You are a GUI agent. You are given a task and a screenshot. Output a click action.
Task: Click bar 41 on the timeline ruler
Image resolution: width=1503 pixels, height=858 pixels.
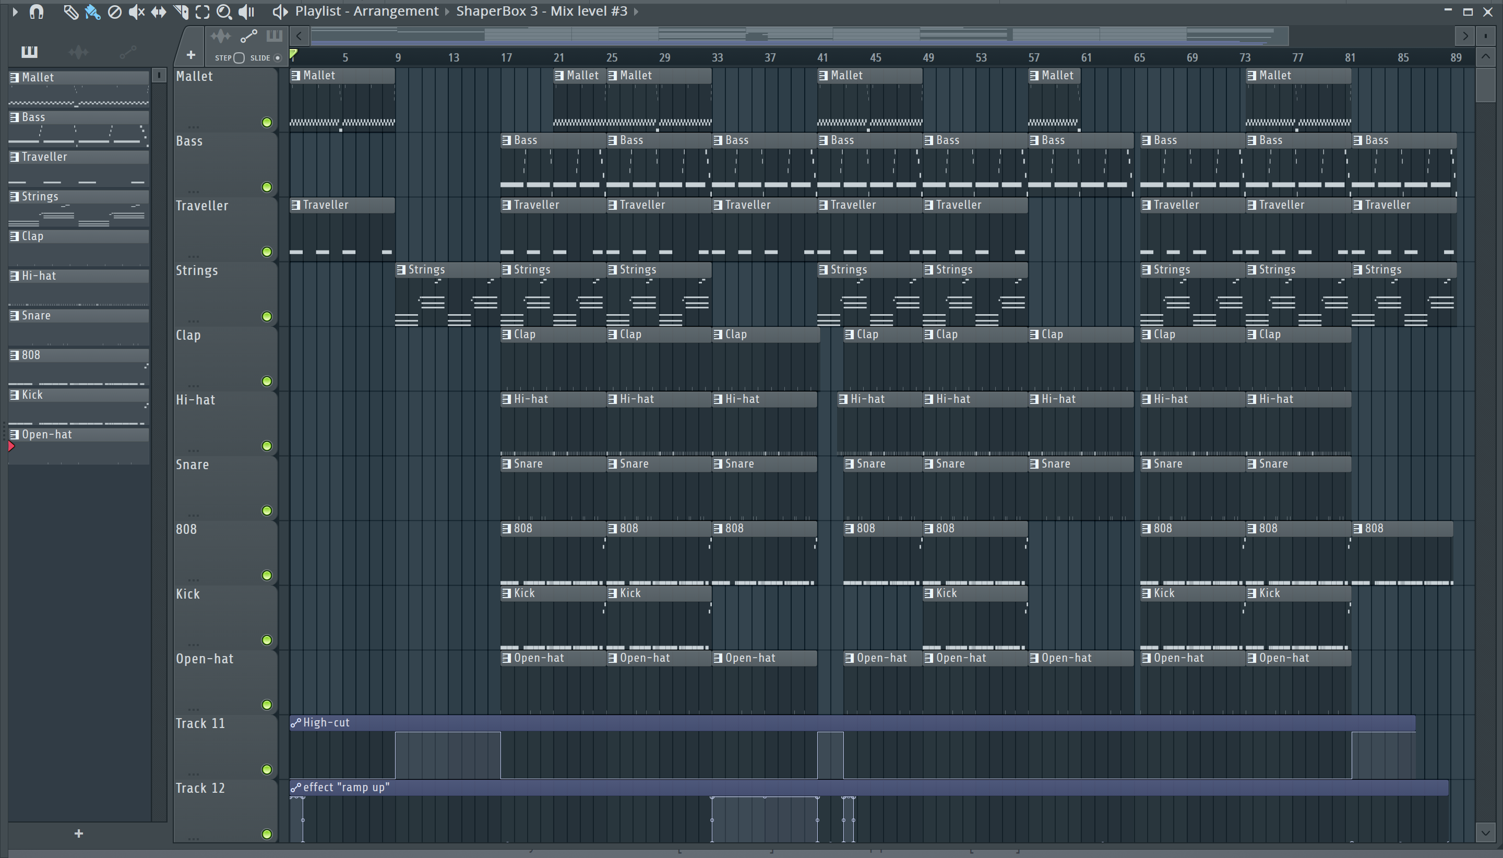coord(822,58)
